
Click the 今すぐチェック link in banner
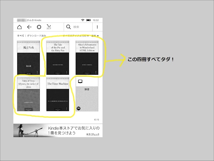(x=93, y=134)
